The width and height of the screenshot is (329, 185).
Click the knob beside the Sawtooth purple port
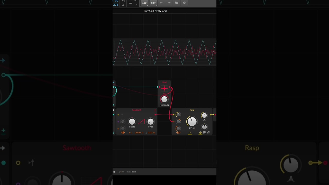[x=123, y=122]
